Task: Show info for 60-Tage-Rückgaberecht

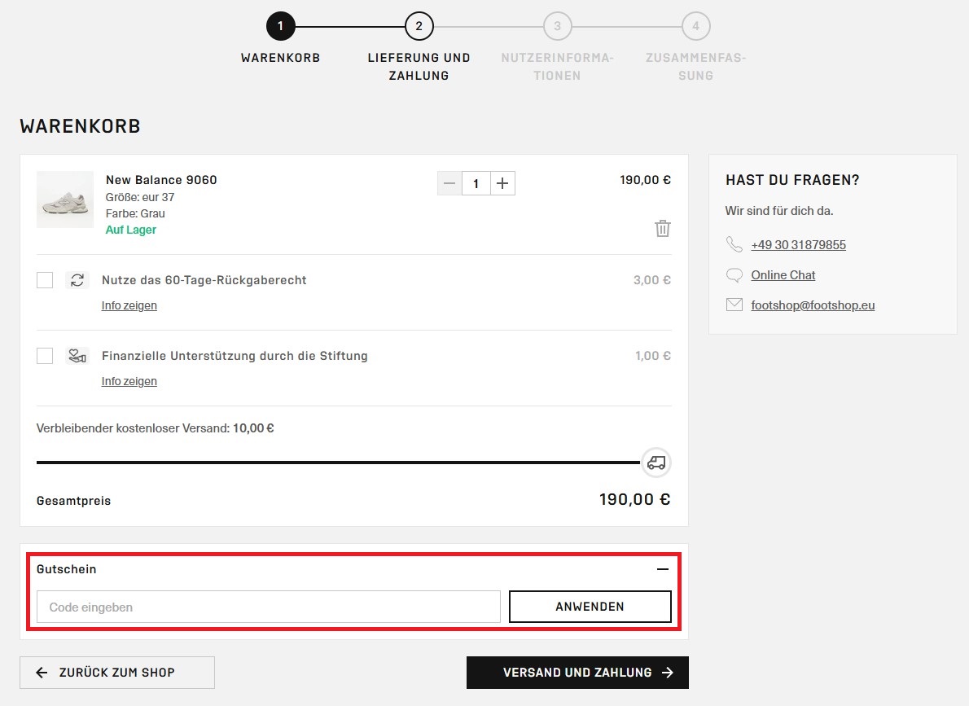Action: 129,305
